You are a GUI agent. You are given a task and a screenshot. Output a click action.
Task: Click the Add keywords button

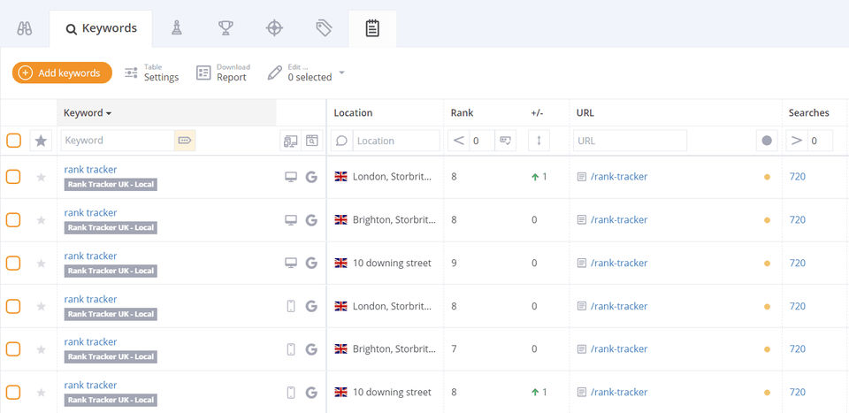[x=62, y=73]
